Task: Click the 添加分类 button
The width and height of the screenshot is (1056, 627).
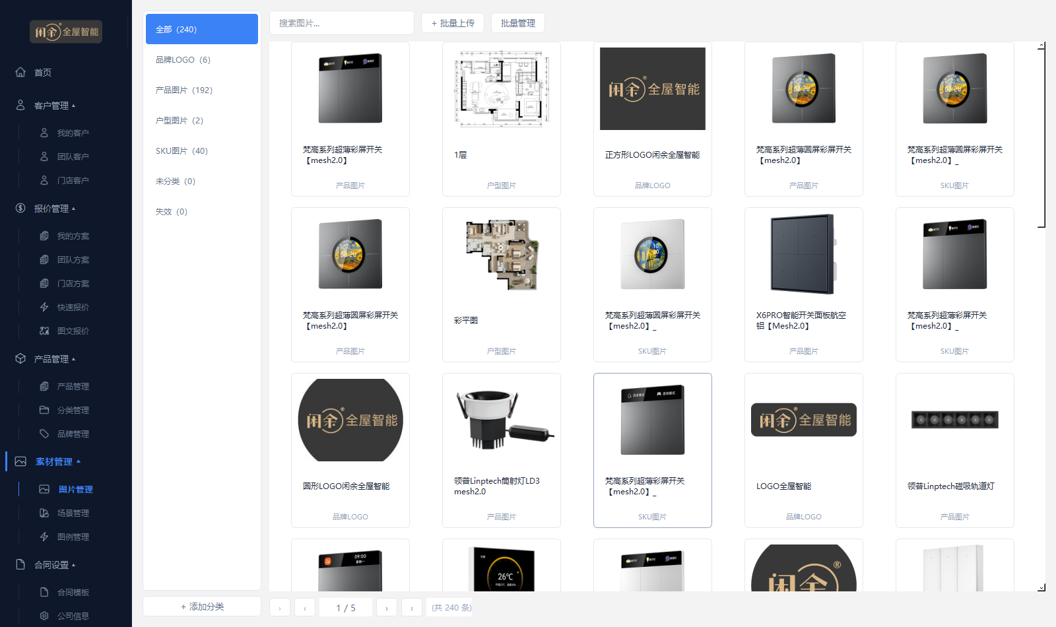Action: point(202,607)
